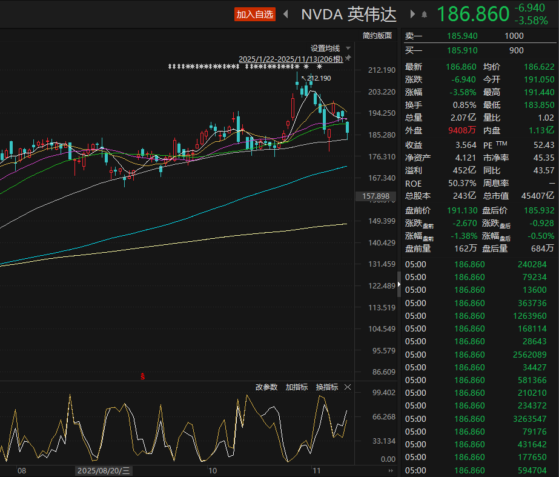
Task: Open 换指标 to switch indicator
Action: coord(327,387)
